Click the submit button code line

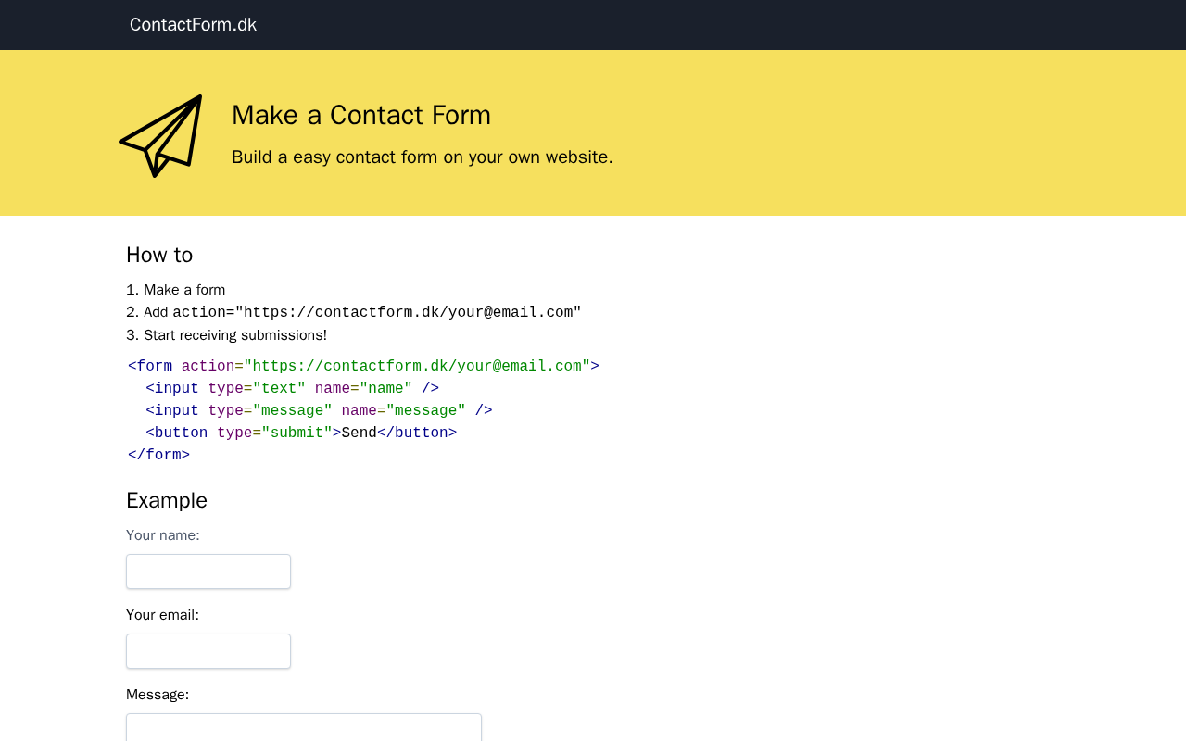click(x=301, y=433)
